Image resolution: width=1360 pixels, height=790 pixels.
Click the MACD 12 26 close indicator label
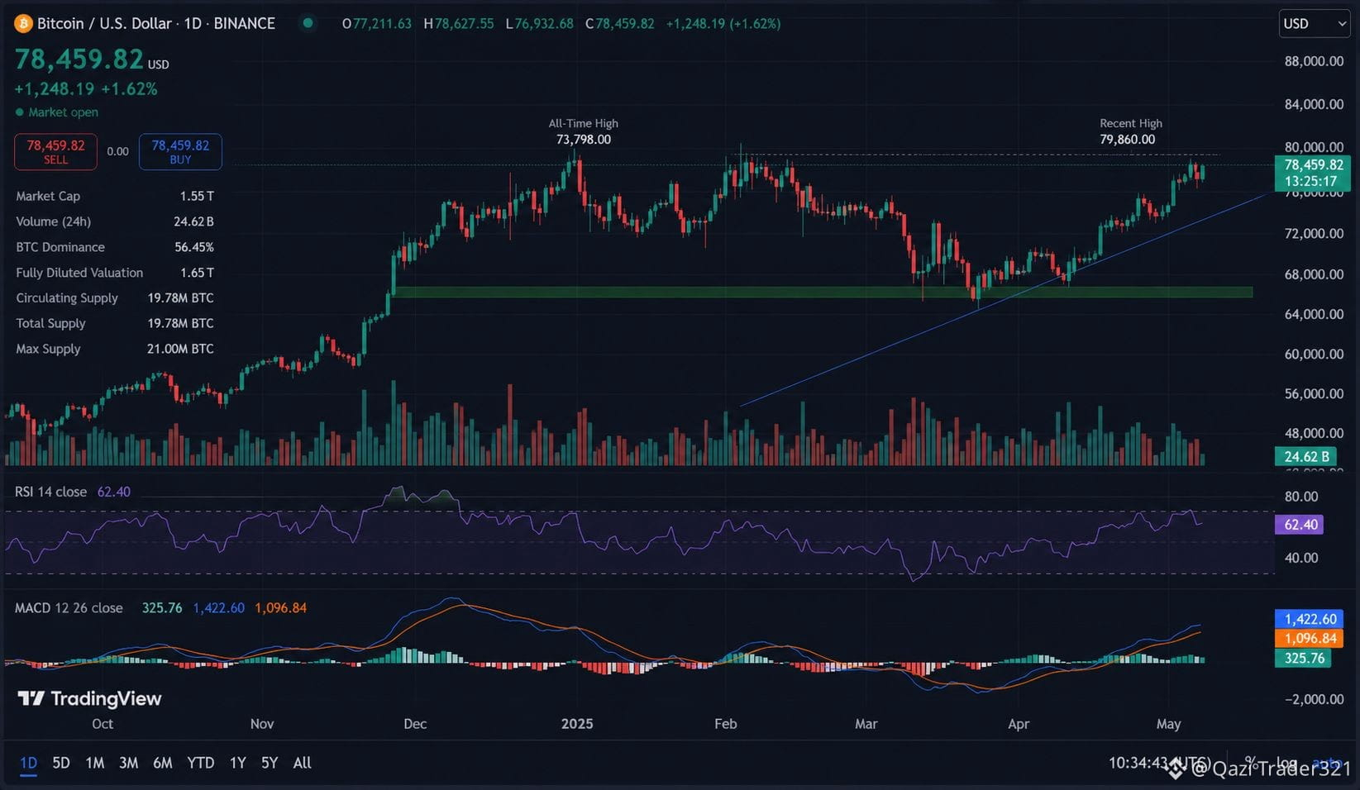[69, 607]
